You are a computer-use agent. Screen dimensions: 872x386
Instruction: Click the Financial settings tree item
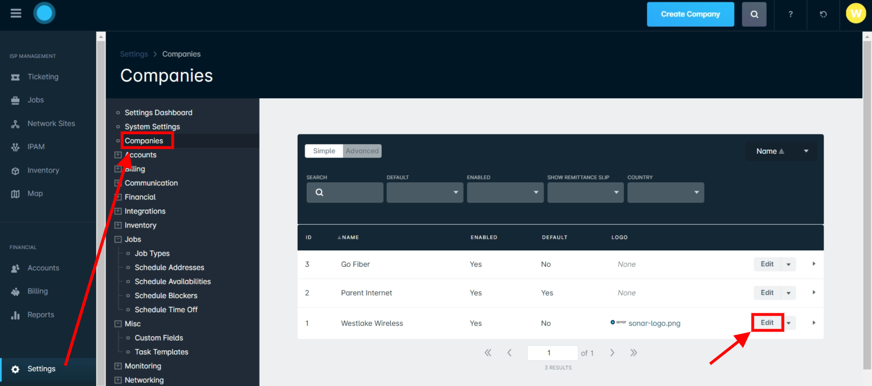(140, 197)
